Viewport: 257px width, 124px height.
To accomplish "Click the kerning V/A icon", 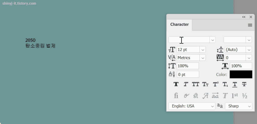I will pyautogui.click(x=172, y=58).
